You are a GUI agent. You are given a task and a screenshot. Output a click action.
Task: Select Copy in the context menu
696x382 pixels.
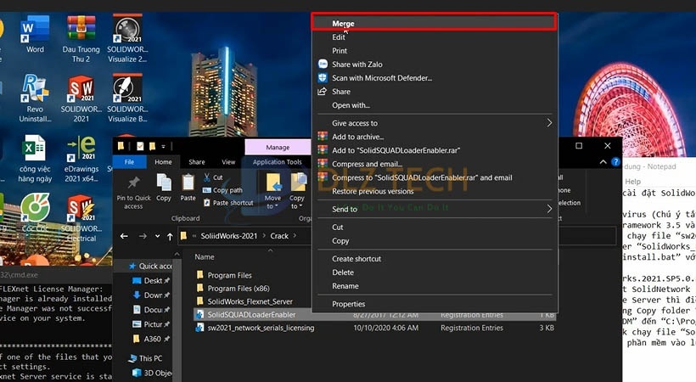[434, 241]
